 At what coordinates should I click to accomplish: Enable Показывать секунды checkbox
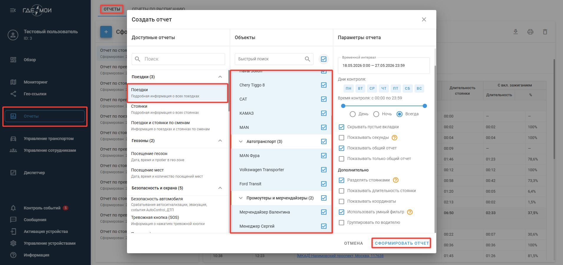[341, 138]
